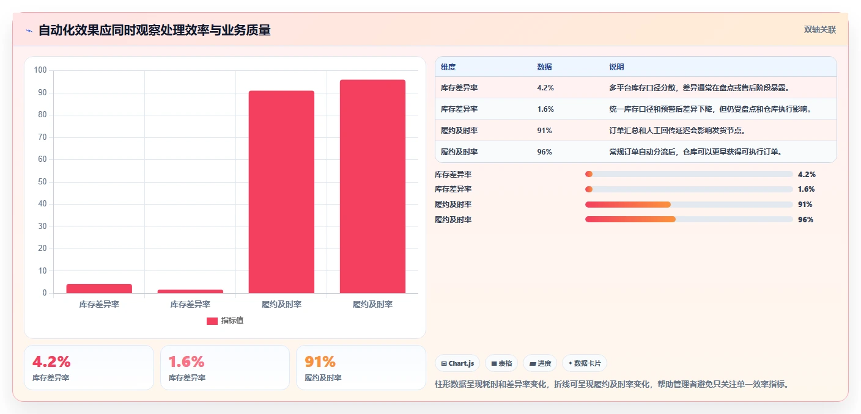
Task: Click the heading 自动化效果应同时观察处理效率与业务质量
Action: (154, 30)
